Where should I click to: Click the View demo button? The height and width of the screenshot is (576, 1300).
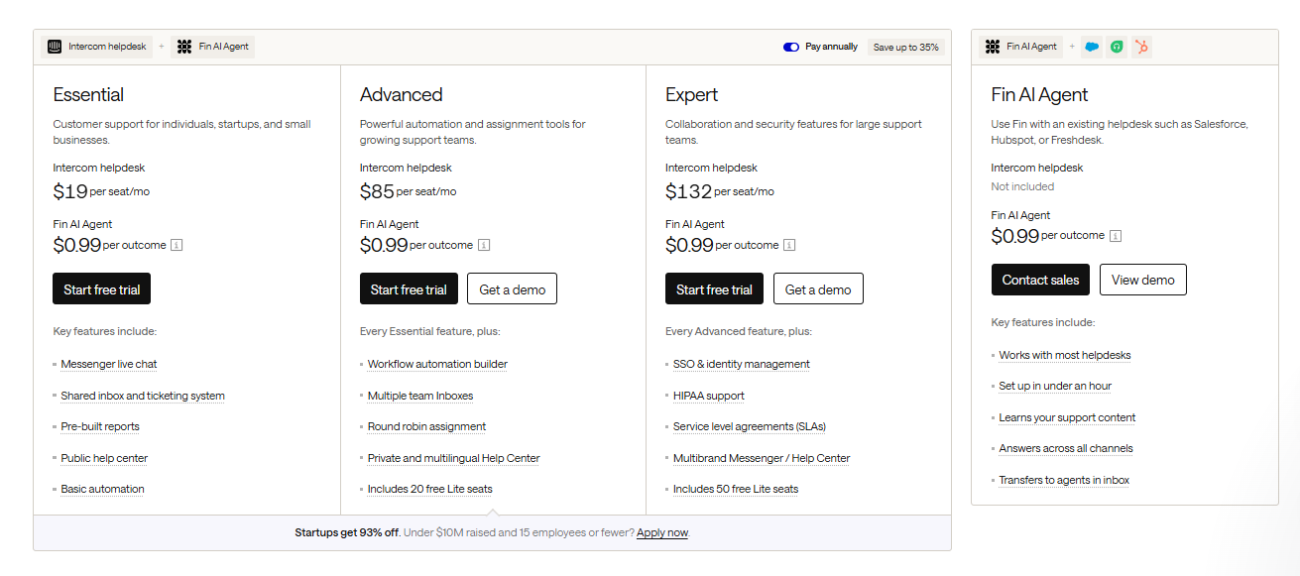(1143, 280)
